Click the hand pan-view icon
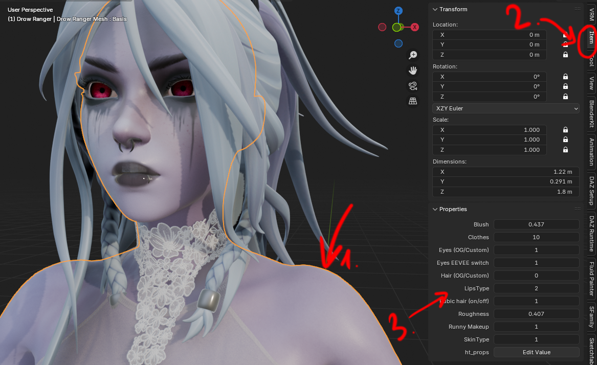Image resolution: width=597 pixels, height=365 pixels. [413, 71]
